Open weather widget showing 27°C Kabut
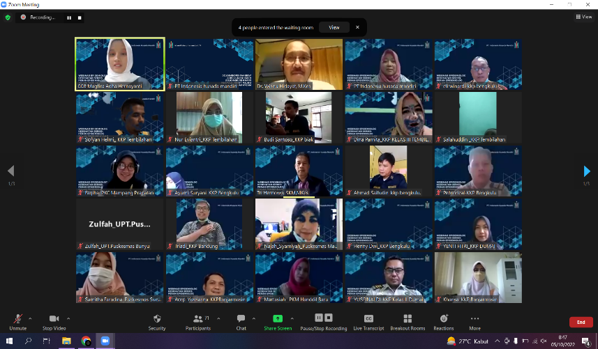The height and width of the screenshot is (349, 598). coord(468,341)
